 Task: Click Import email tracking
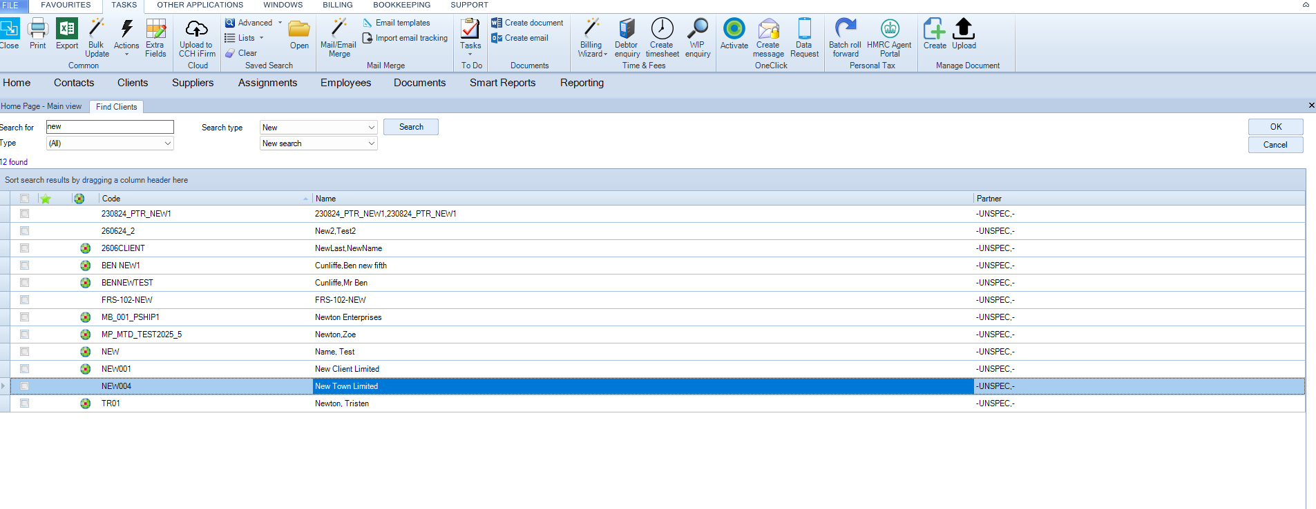406,38
